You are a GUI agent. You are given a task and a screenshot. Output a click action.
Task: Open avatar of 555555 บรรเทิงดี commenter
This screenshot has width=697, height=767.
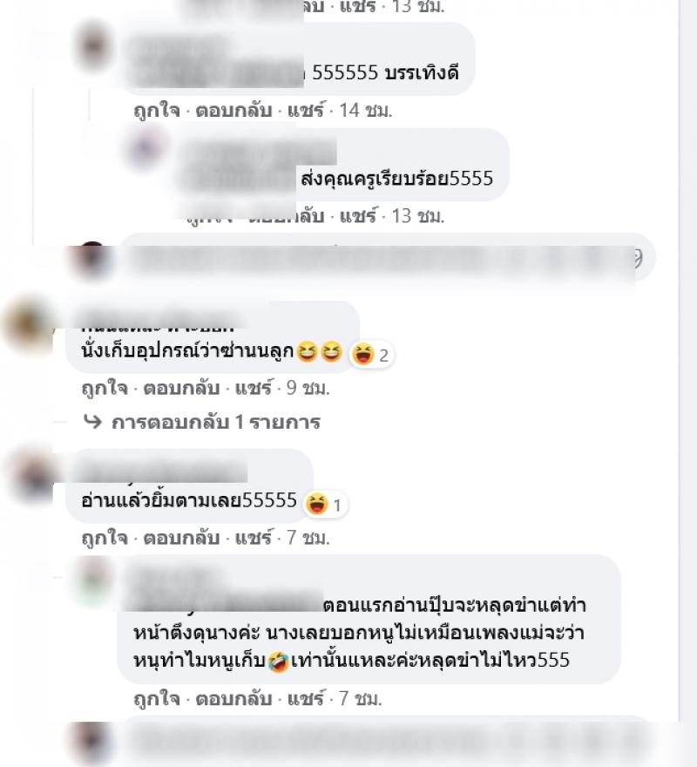(93, 45)
